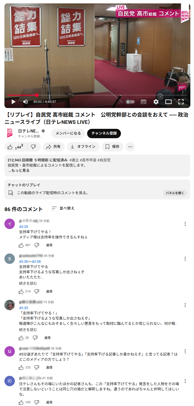Open the 並べ替え sort dropdown
The width and height of the screenshot is (194, 406).
[63, 208]
